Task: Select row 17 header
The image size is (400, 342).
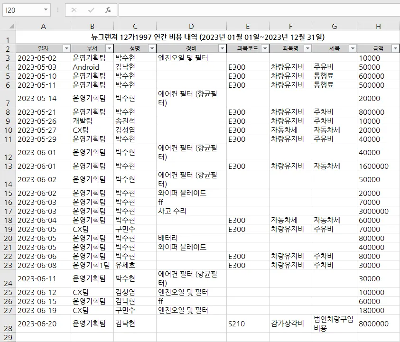Action: click(x=8, y=211)
